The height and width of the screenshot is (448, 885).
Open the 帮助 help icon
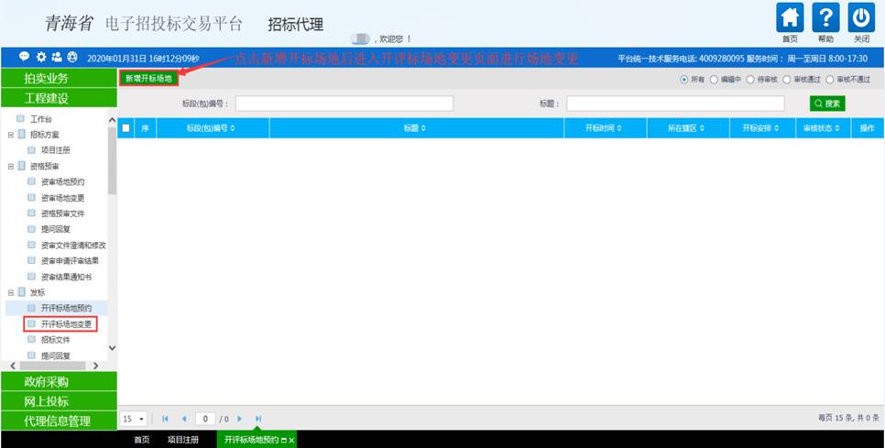[x=825, y=17]
